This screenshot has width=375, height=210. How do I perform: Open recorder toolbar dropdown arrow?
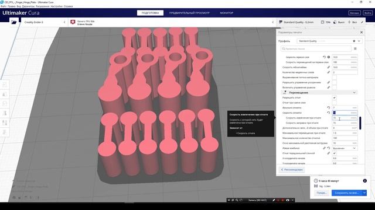pos(229,200)
